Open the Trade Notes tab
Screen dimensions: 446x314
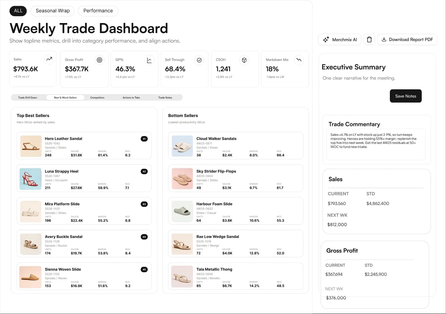tap(165, 97)
